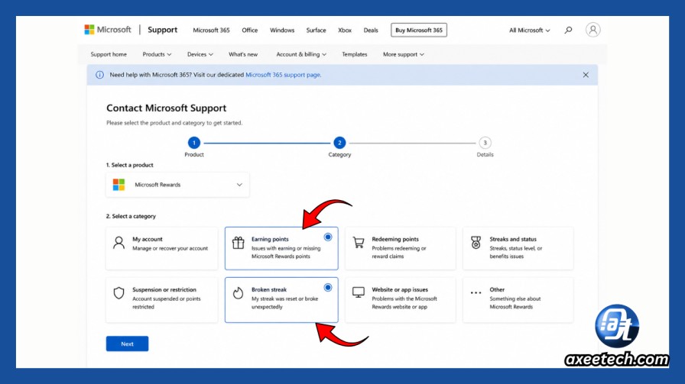
Task: Click step 3 Details in progress tracker
Action: [485, 143]
